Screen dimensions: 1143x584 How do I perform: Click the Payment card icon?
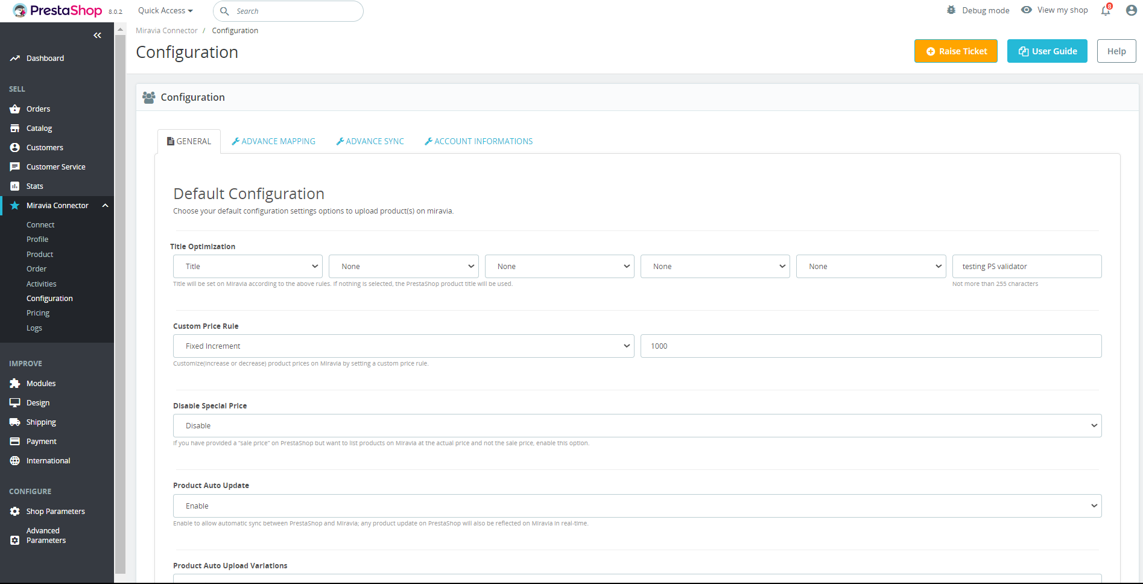(15, 442)
